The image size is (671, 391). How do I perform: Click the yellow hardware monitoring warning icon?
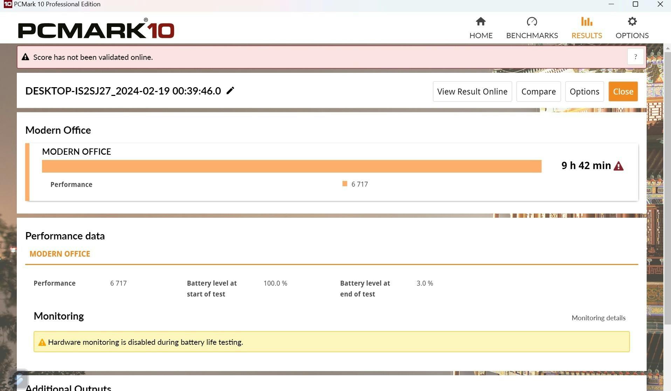pyautogui.click(x=42, y=342)
